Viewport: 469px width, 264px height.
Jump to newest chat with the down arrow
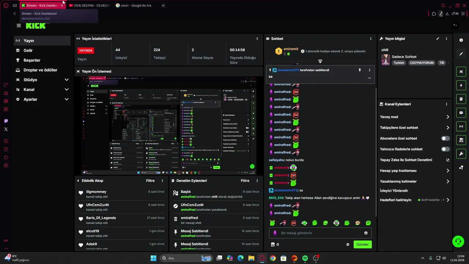click(320, 61)
